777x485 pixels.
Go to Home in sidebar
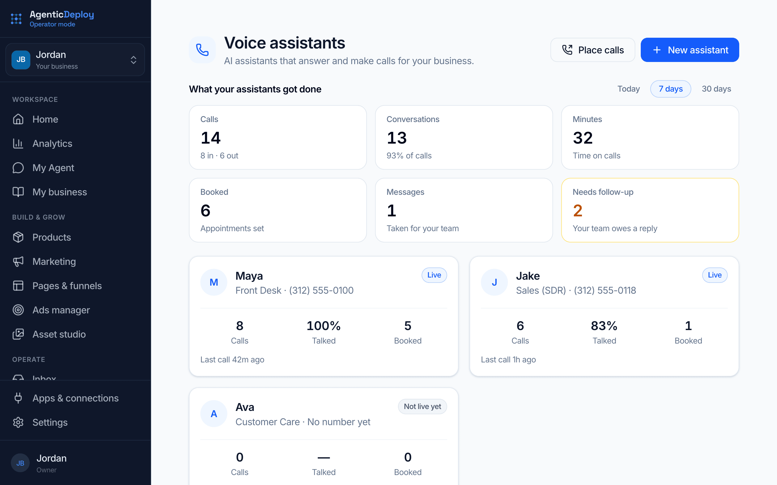pyautogui.click(x=76, y=119)
